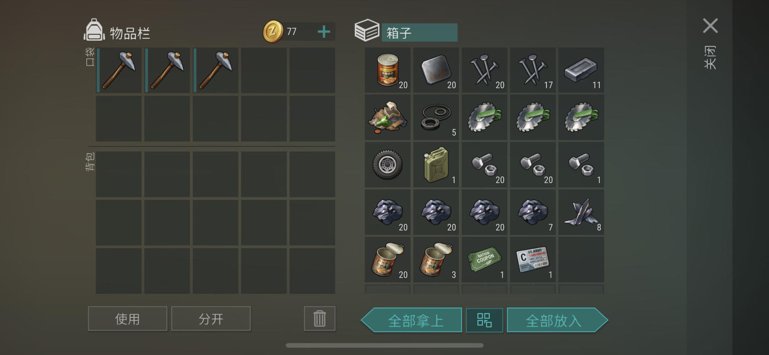Click the 全部放入 put all button

(557, 320)
